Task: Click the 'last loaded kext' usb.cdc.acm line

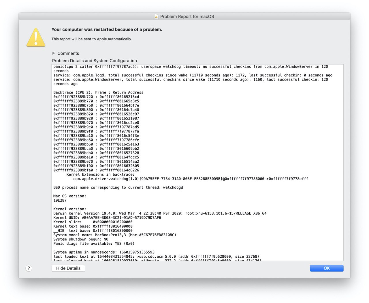Action: pos(156,257)
